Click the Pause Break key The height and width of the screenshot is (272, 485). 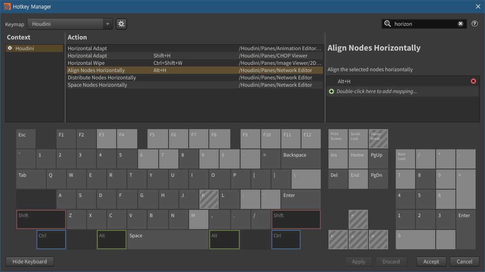378,139
